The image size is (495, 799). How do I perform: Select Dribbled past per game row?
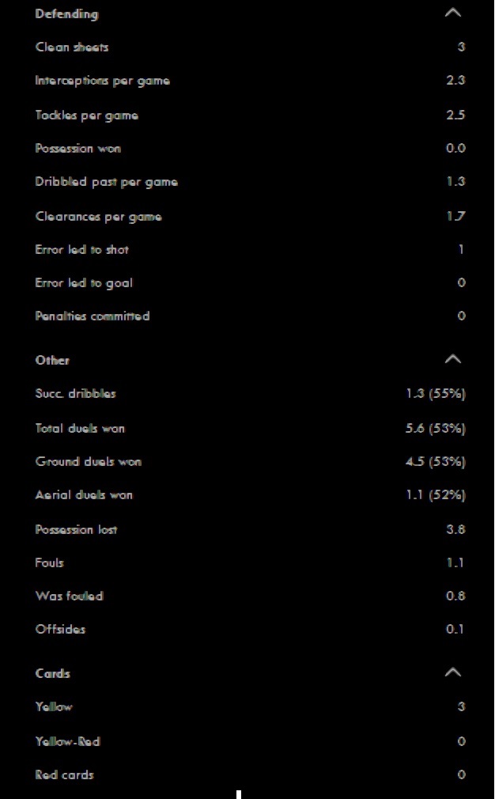[250, 182]
